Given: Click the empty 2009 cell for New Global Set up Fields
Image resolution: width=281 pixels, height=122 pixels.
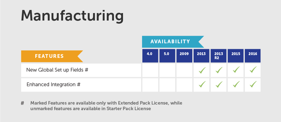Looking at the screenshot, I should click(184, 70).
